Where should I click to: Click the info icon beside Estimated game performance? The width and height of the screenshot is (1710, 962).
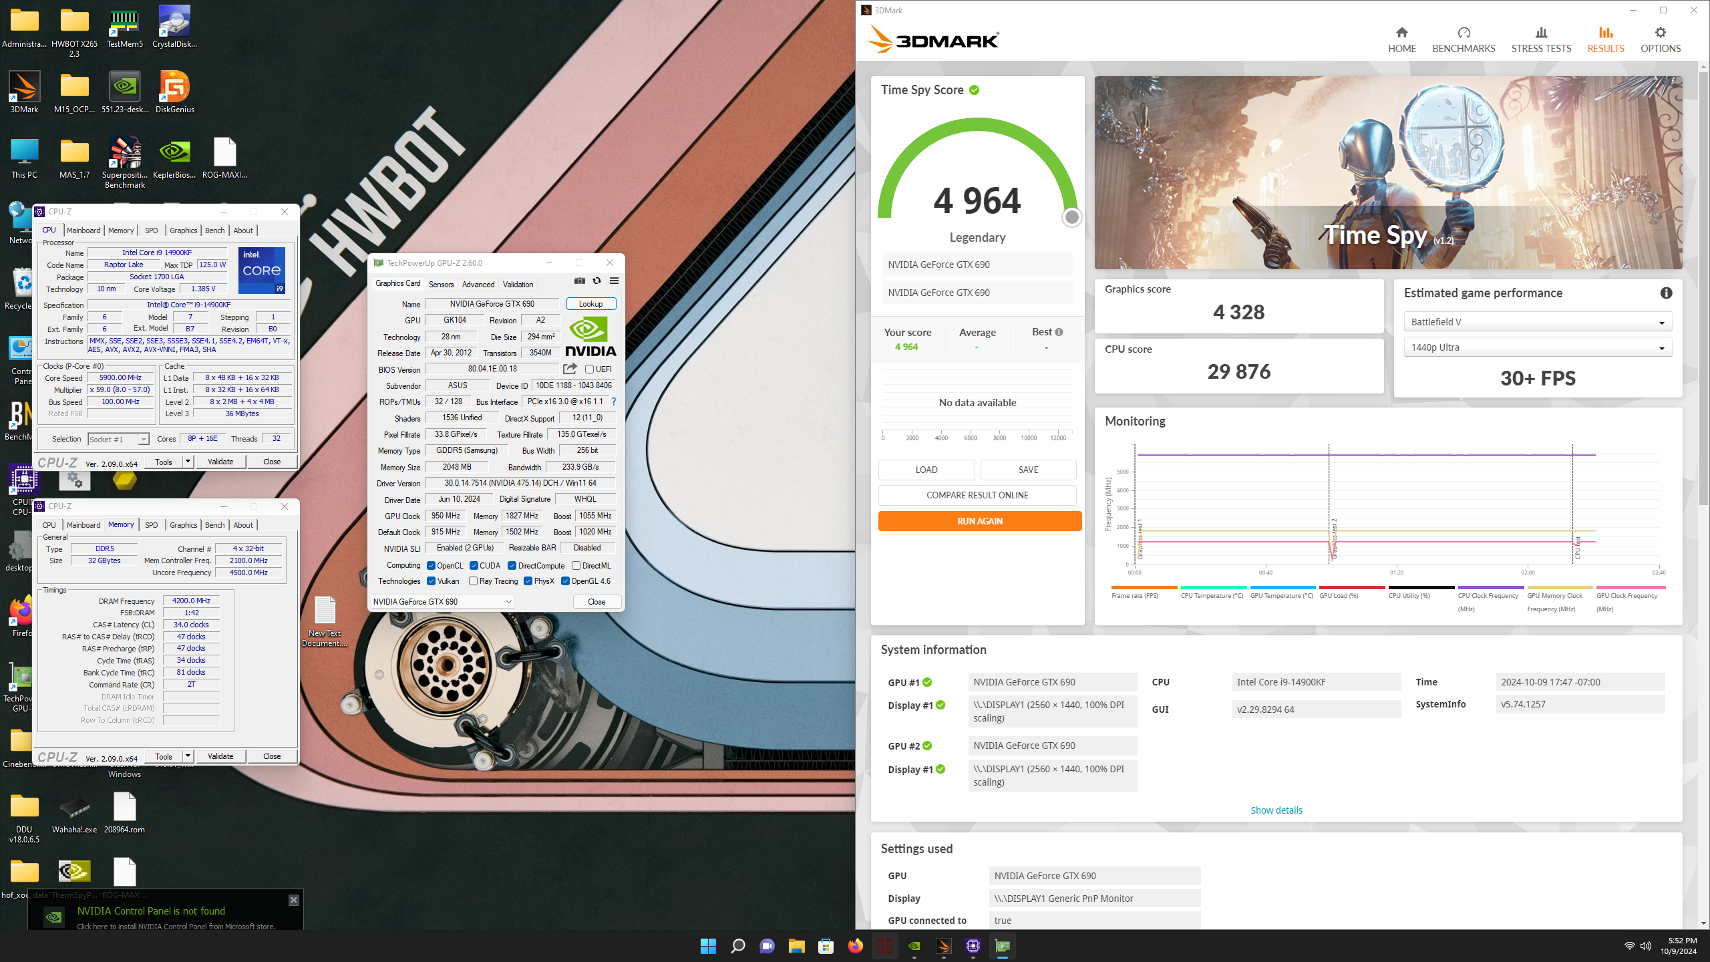pos(1666,293)
